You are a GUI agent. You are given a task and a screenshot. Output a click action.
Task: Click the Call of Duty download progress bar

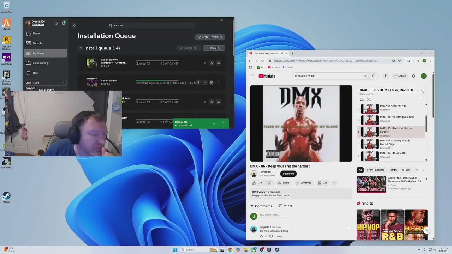point(157,80)
